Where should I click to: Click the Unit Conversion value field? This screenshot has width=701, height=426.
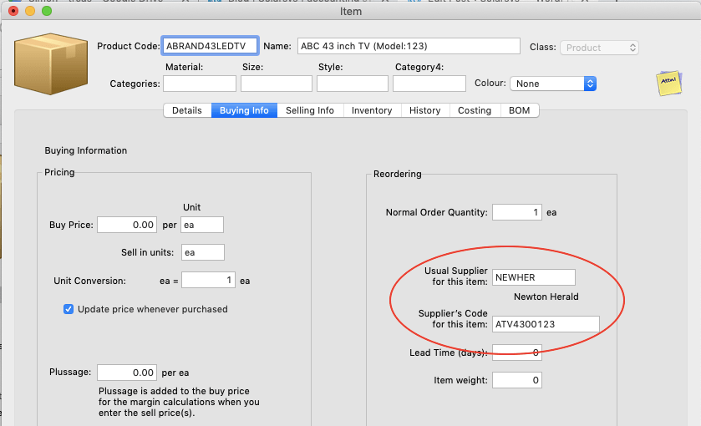(x=208, y=281)
